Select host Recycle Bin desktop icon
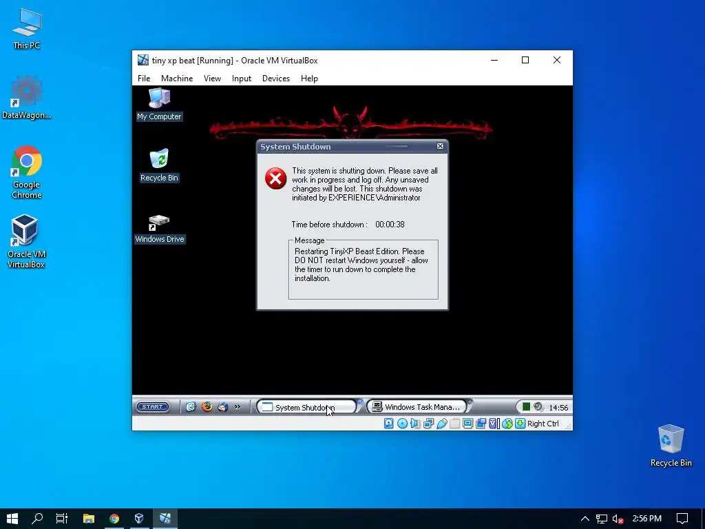The image size is (705, 529). (x=671, y=446)
